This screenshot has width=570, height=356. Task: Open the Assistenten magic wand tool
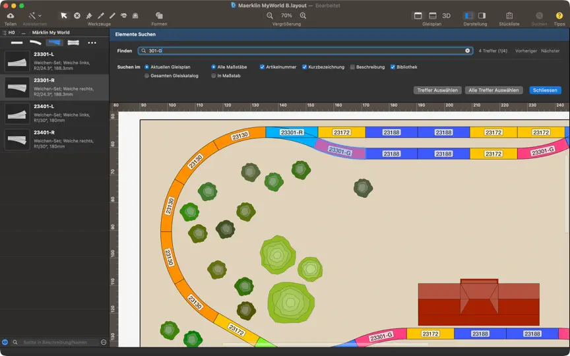pos(32,16)
